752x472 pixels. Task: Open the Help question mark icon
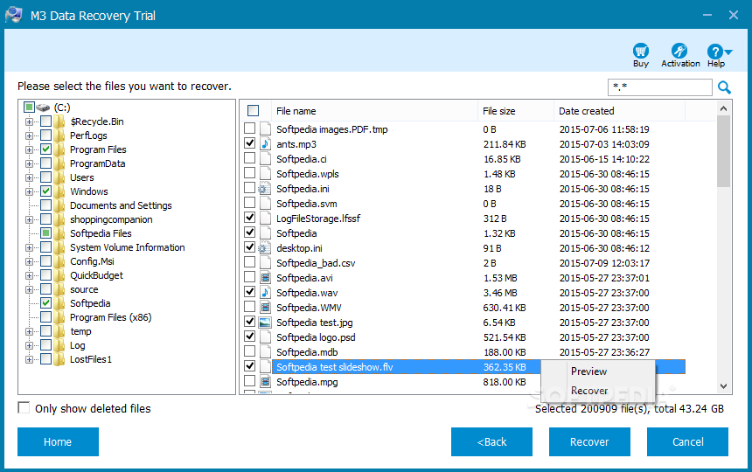tap(714, 52)
